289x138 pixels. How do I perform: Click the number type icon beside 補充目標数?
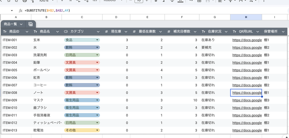coord(169,31)
